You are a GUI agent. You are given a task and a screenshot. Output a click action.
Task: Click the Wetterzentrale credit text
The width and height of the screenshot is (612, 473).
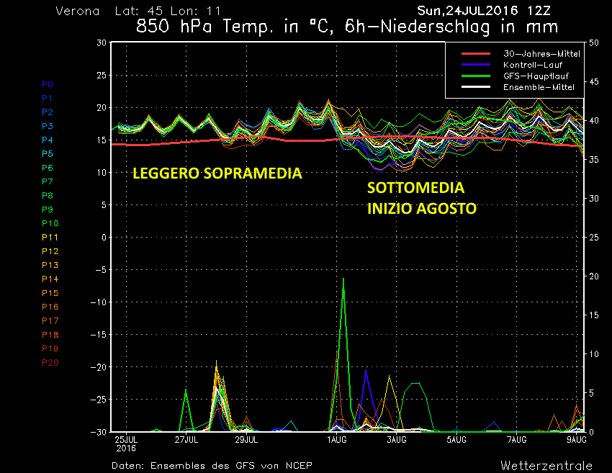coord(546,466)
